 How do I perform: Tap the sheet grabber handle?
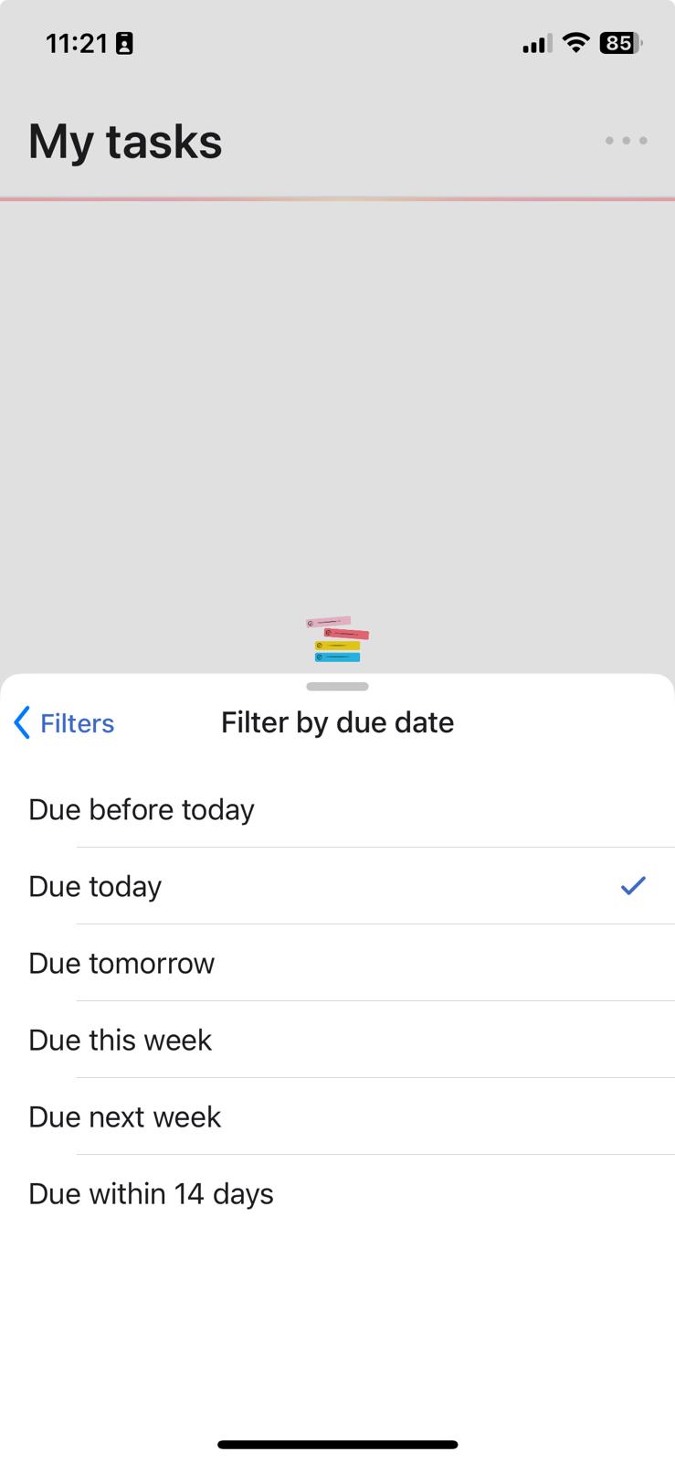coord(337,687)
